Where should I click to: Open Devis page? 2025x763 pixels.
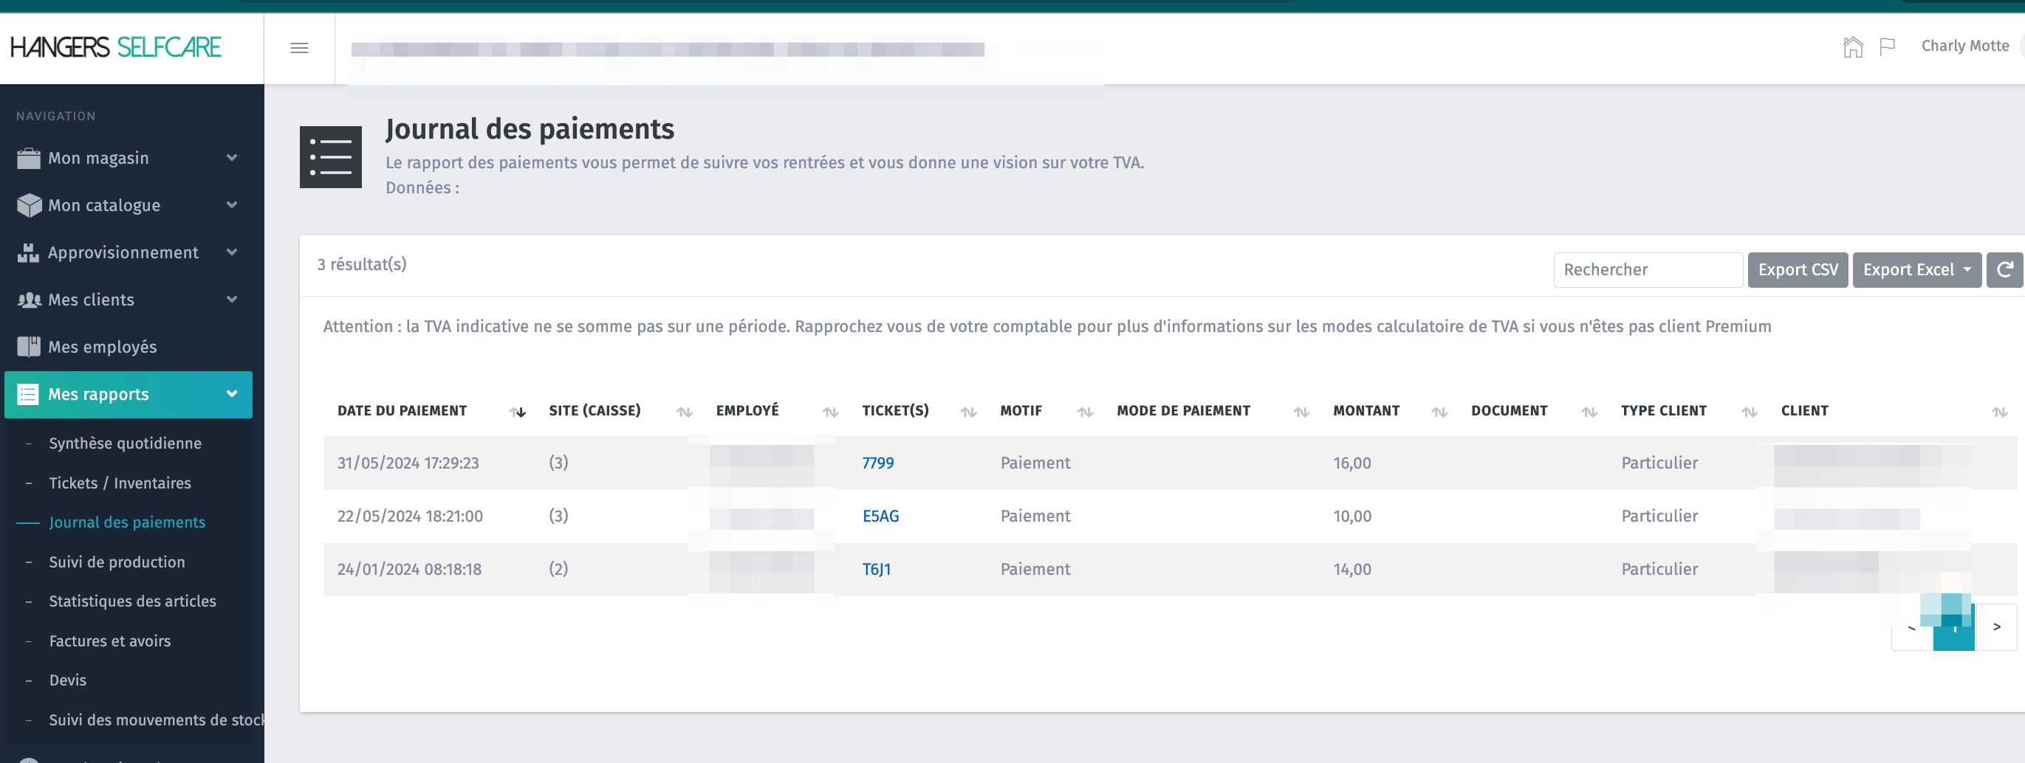pyautogui.click(x=68, y=680)
